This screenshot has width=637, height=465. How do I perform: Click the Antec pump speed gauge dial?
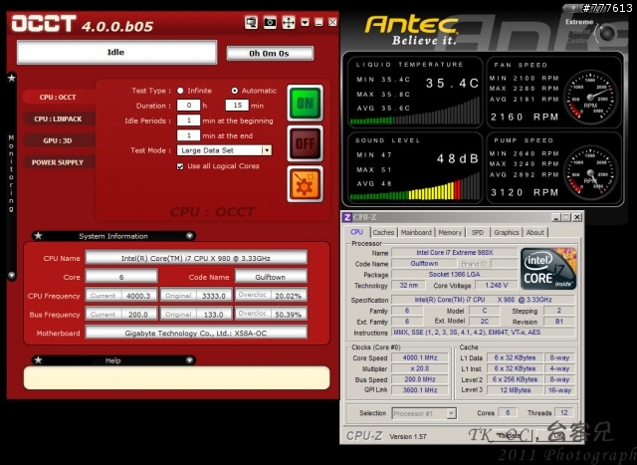coord(591,173)
